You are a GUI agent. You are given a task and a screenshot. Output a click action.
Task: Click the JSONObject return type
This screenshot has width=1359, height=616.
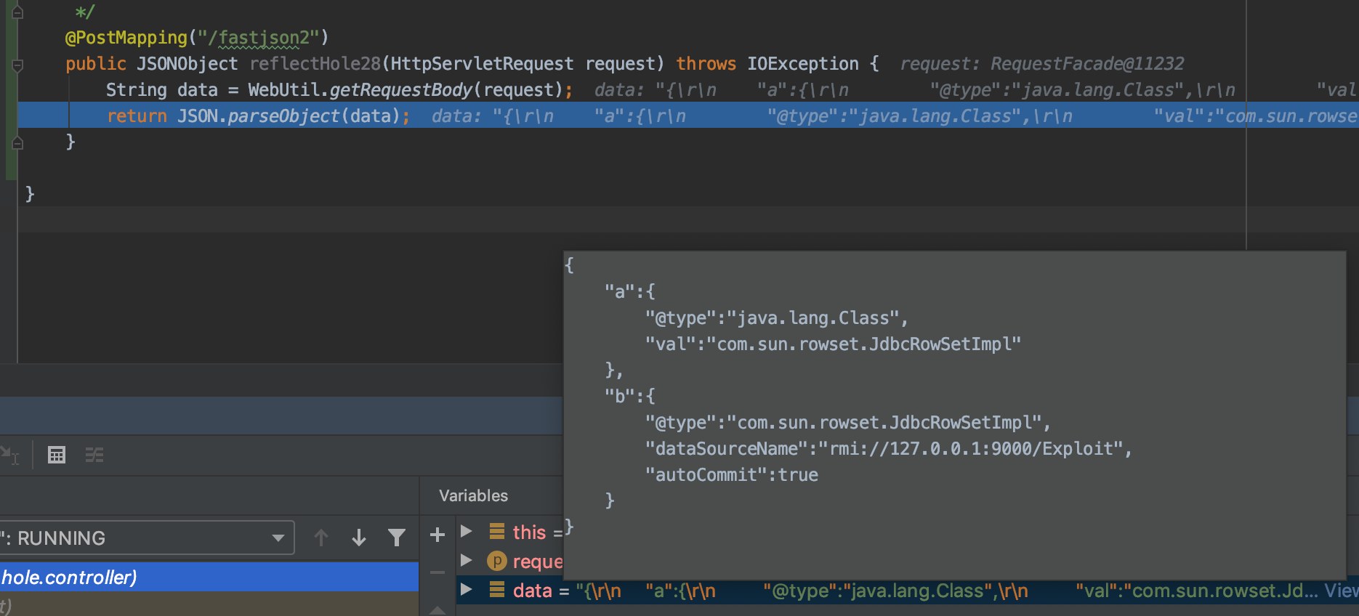(187, 64)
